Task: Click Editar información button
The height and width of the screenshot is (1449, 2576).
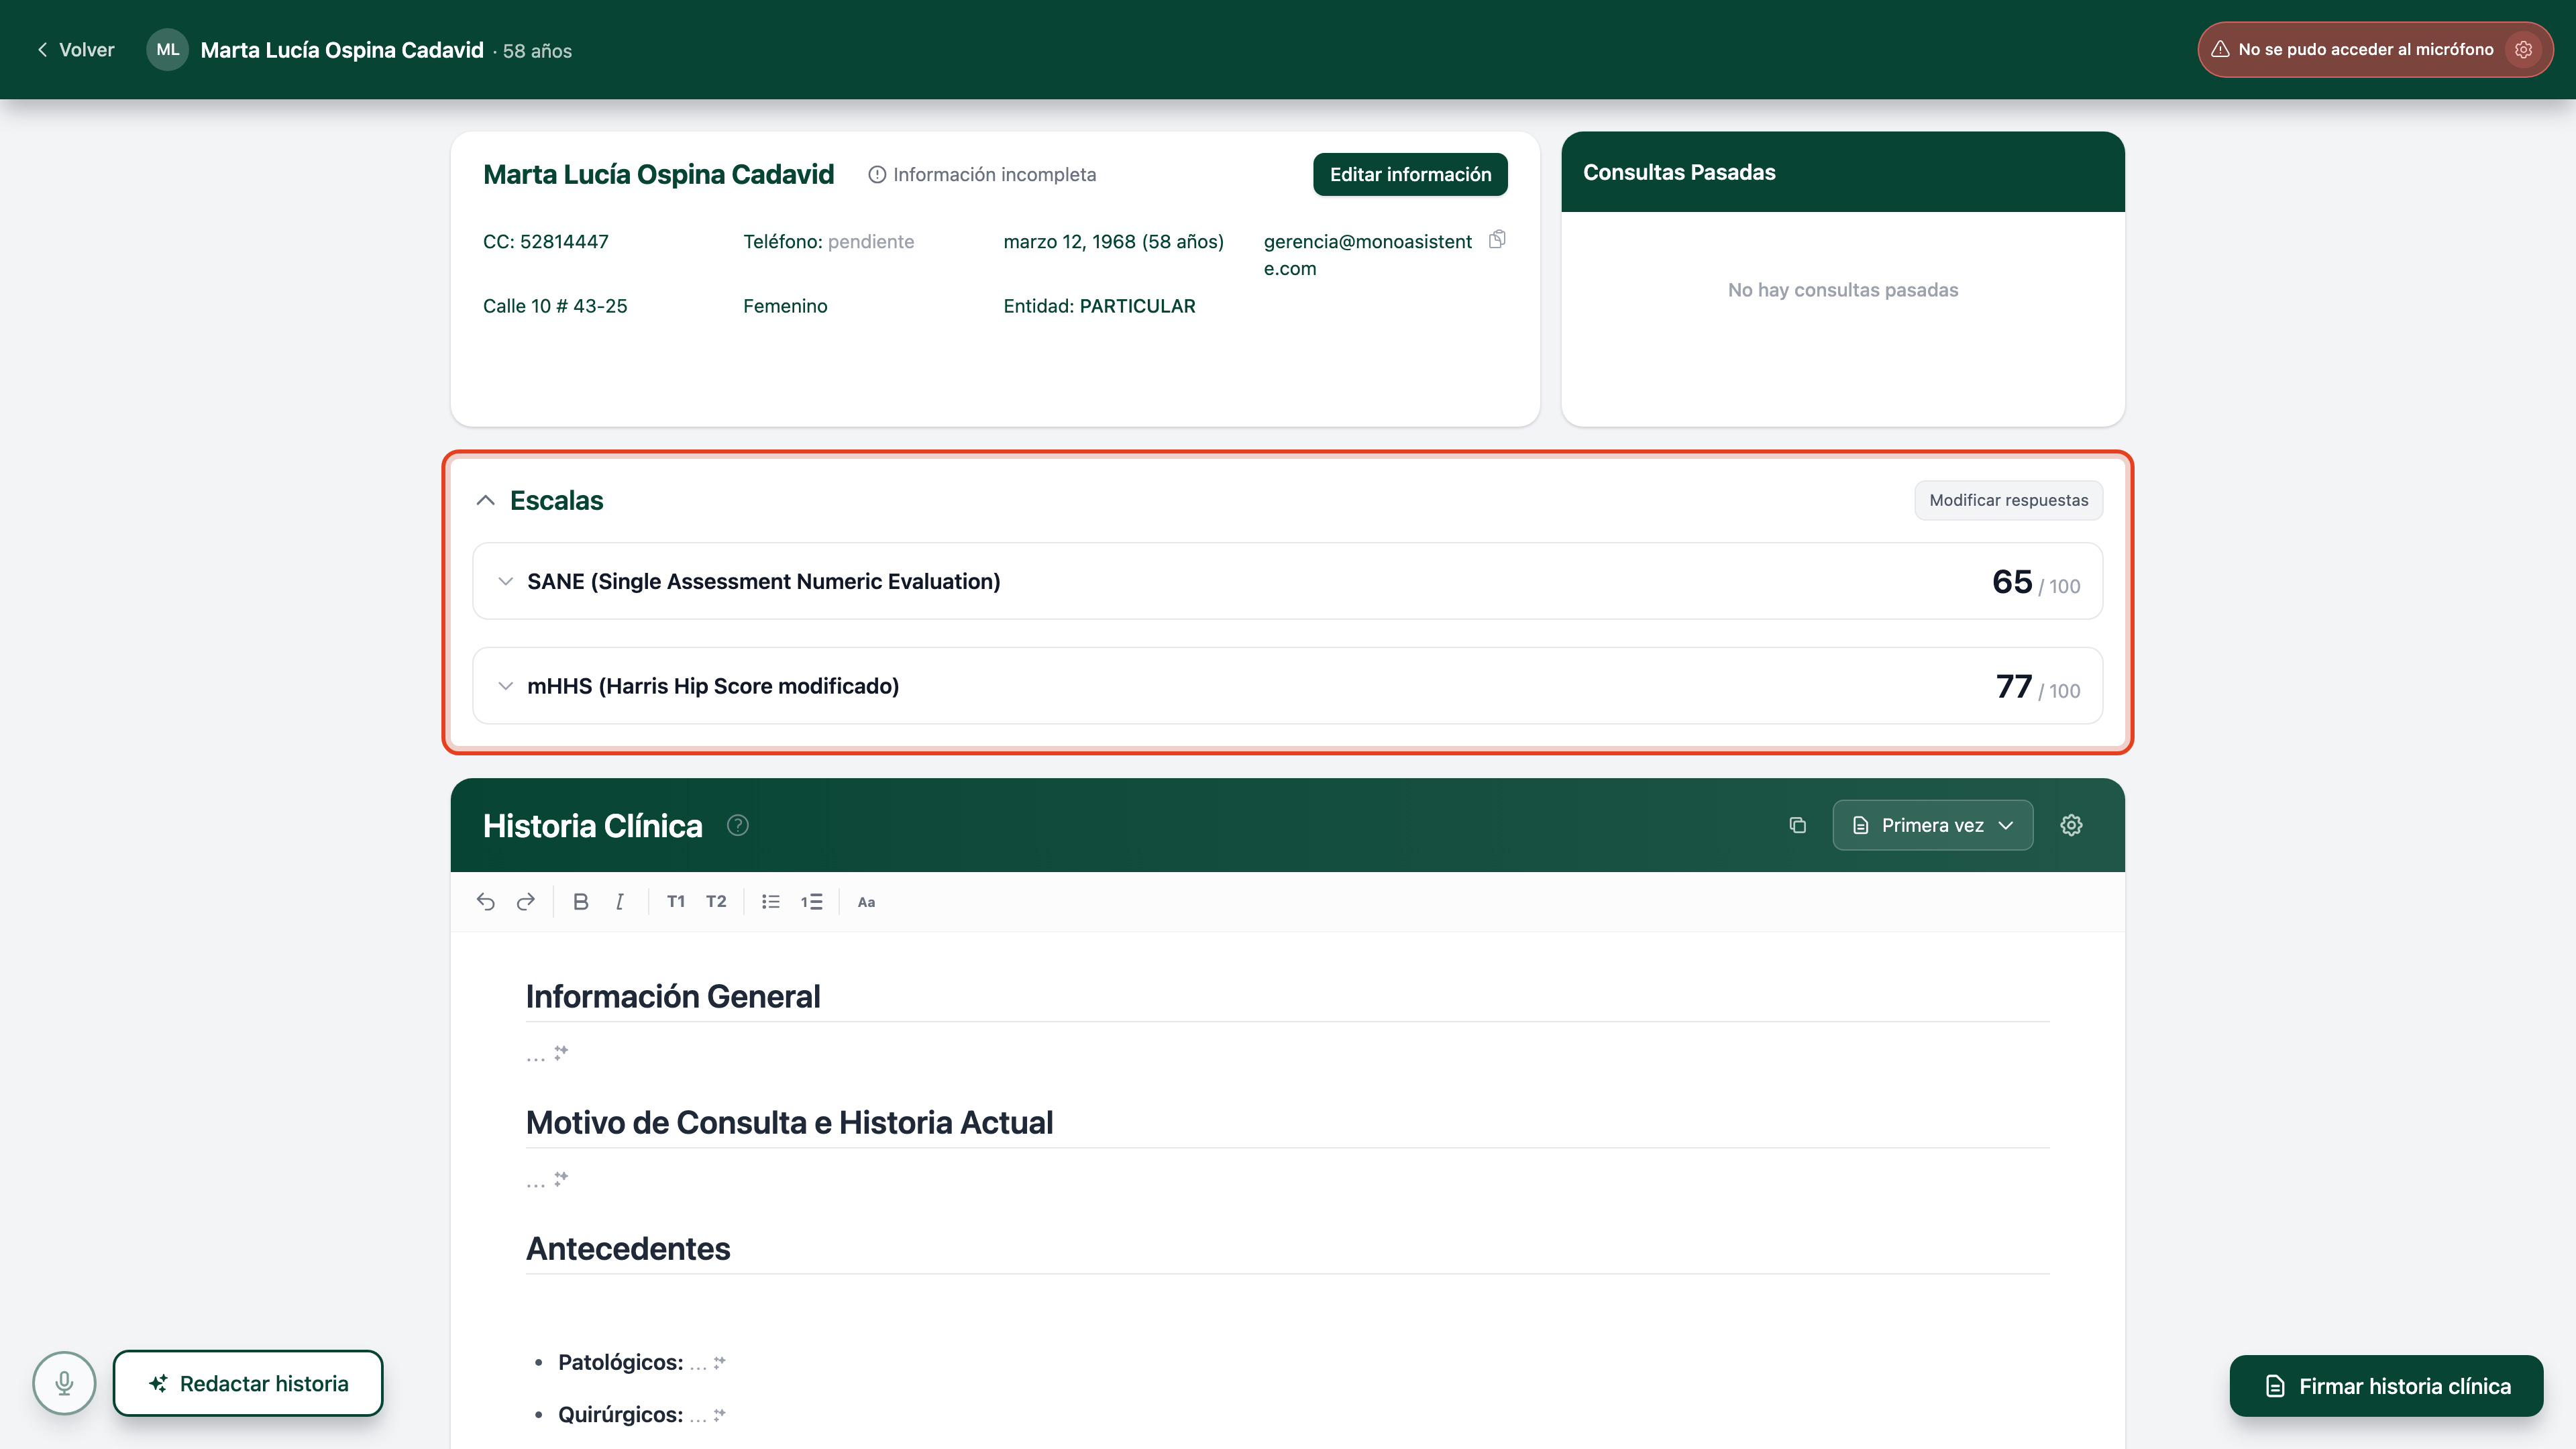Action: [1410, 174]
